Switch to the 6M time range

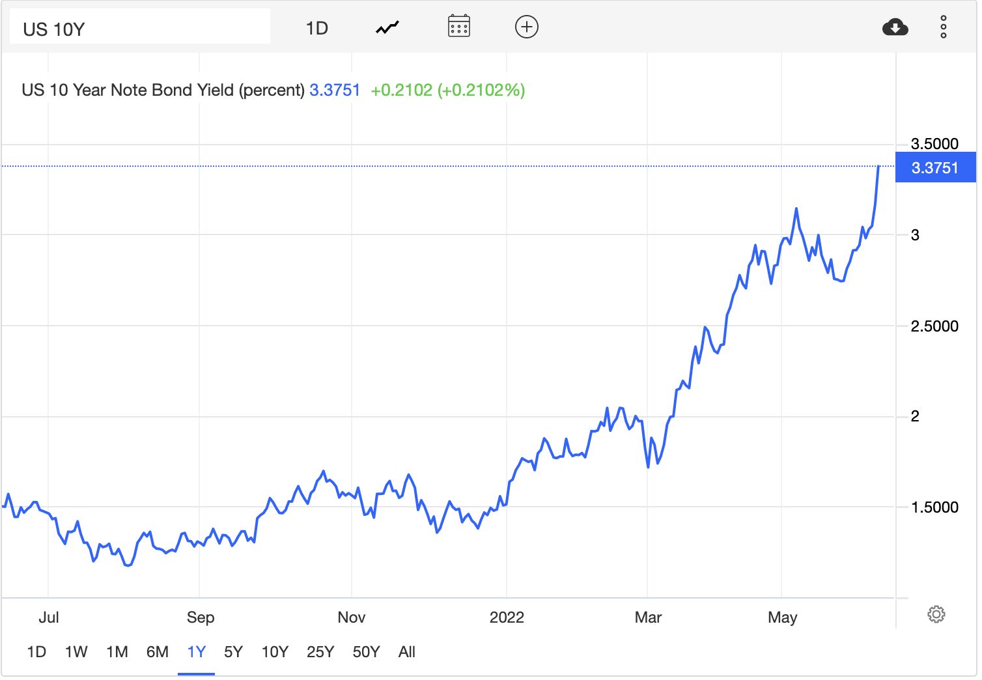[158, 652]
